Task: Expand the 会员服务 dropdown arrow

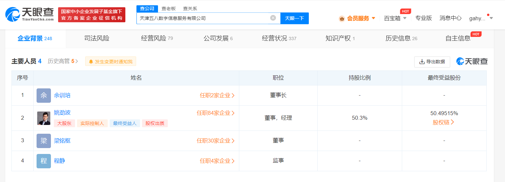Action: tap(373, 18)
